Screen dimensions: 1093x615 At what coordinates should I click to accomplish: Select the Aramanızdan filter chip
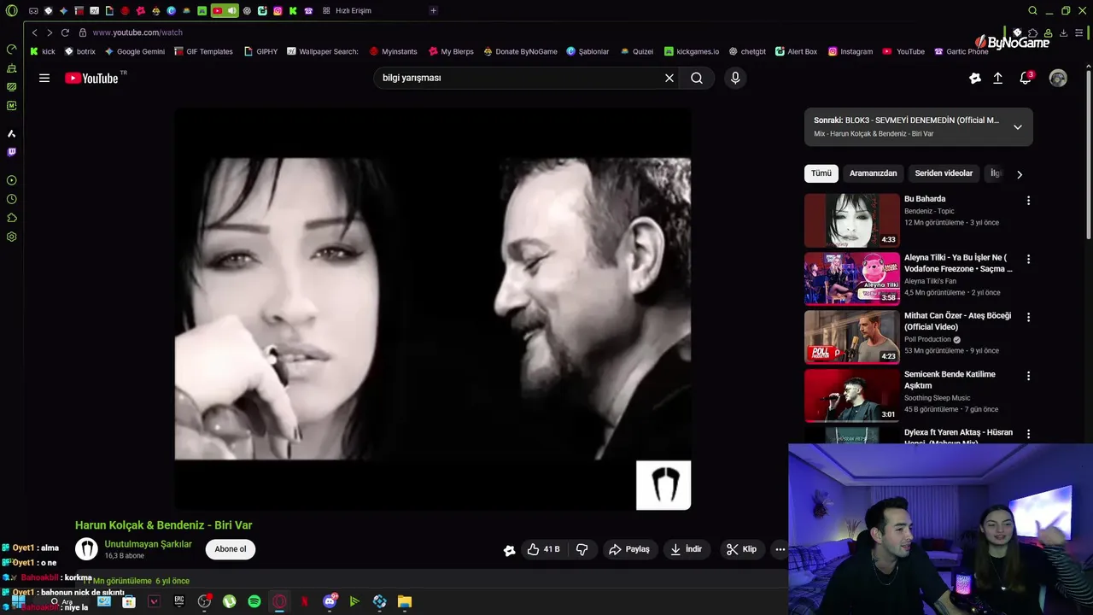pos(873,173)
